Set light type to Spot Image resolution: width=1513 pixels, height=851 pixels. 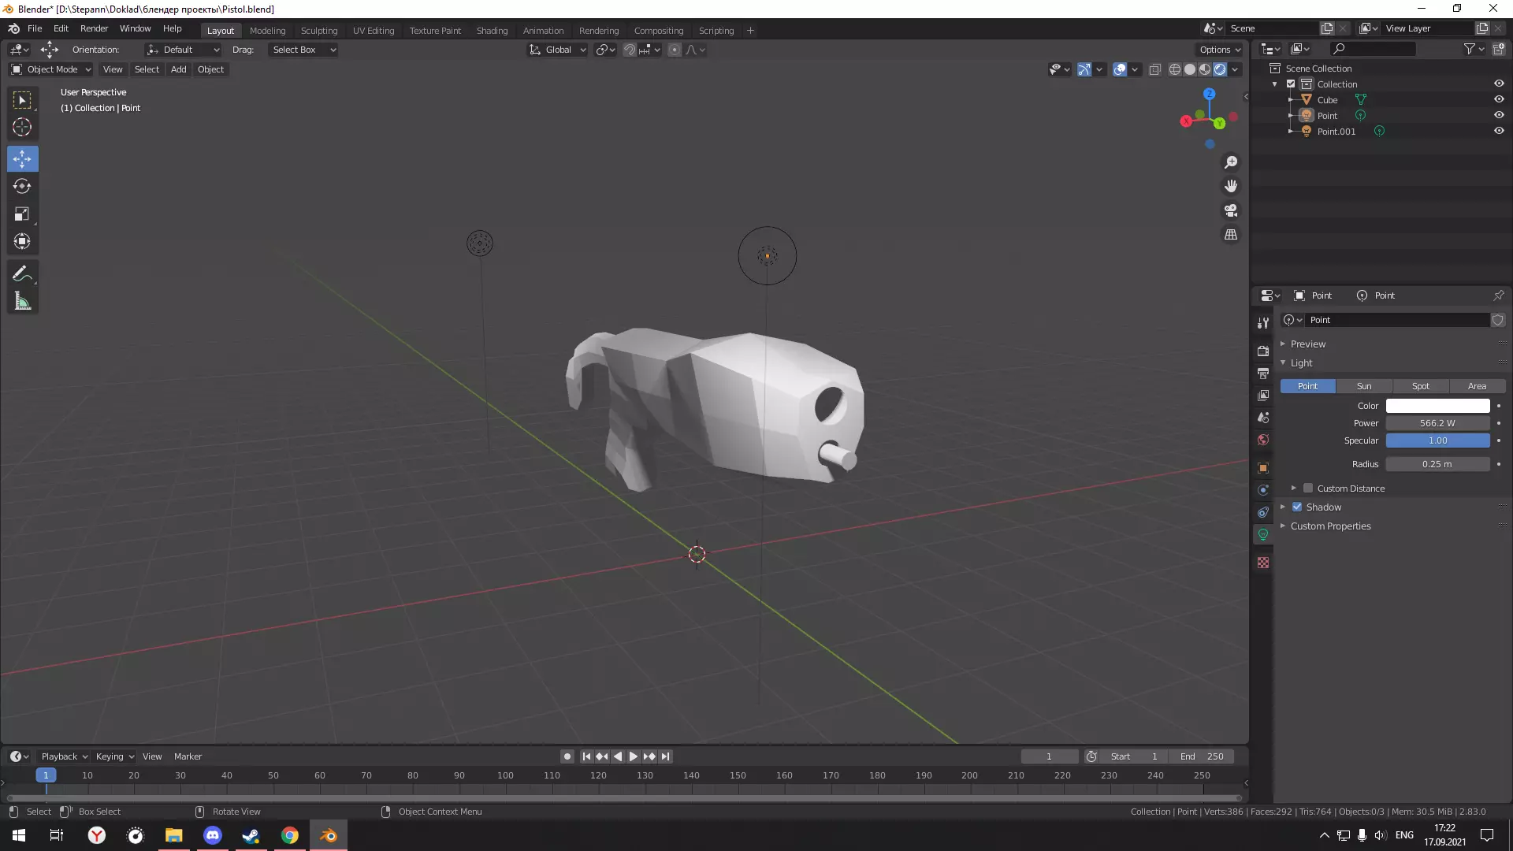1420,386
